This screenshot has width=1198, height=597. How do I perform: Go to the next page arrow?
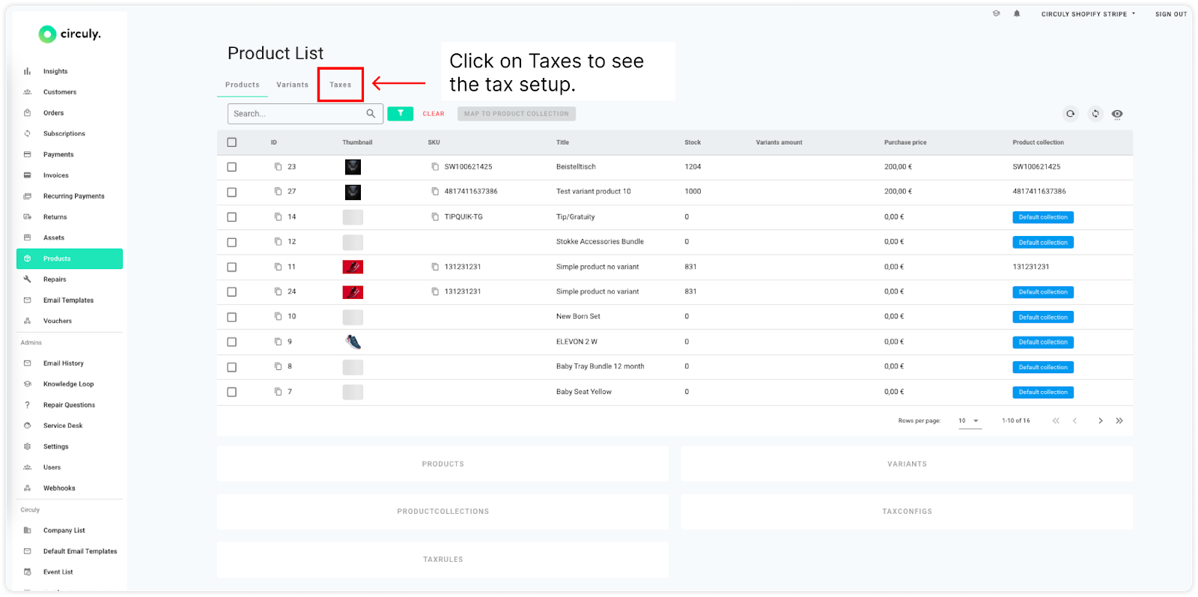point(1100,421)
